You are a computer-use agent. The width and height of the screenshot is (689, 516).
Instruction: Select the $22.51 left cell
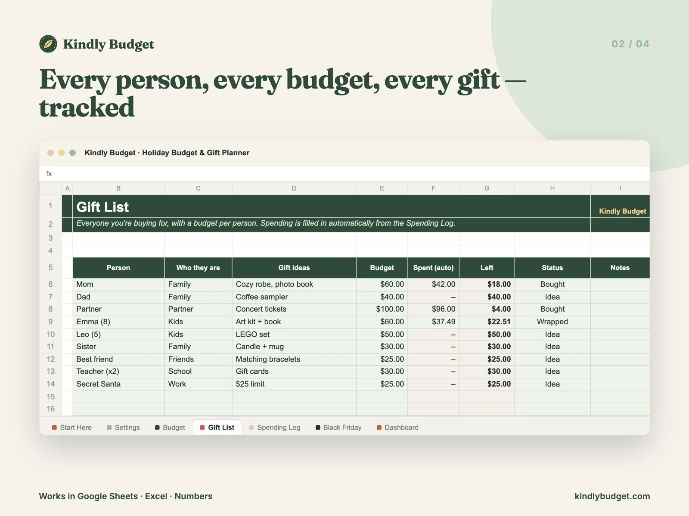click(x=487, y=322)
